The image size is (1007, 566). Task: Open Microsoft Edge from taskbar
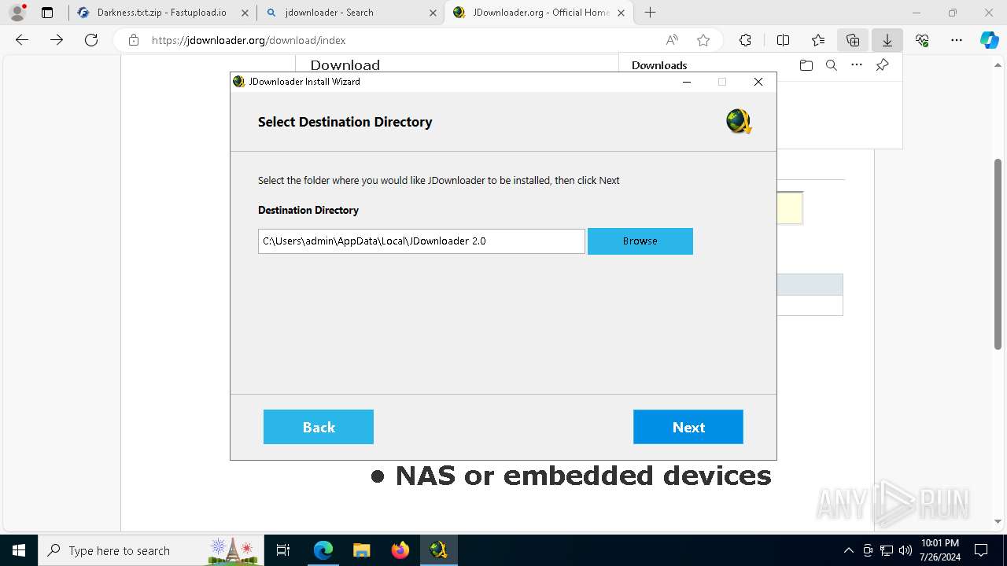[323, 550]
